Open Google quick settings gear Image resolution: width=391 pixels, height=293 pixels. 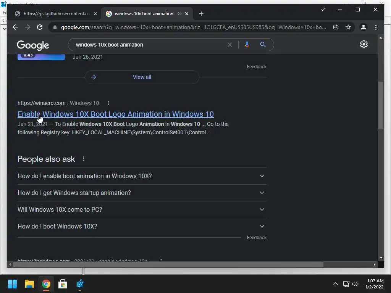pos(364,44)
